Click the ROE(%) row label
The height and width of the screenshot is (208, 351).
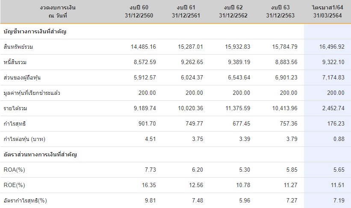[14, 185]
